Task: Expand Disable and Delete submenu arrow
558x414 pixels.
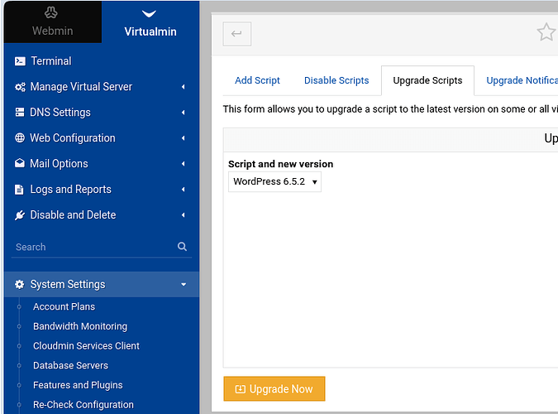Action: point(184,215)
